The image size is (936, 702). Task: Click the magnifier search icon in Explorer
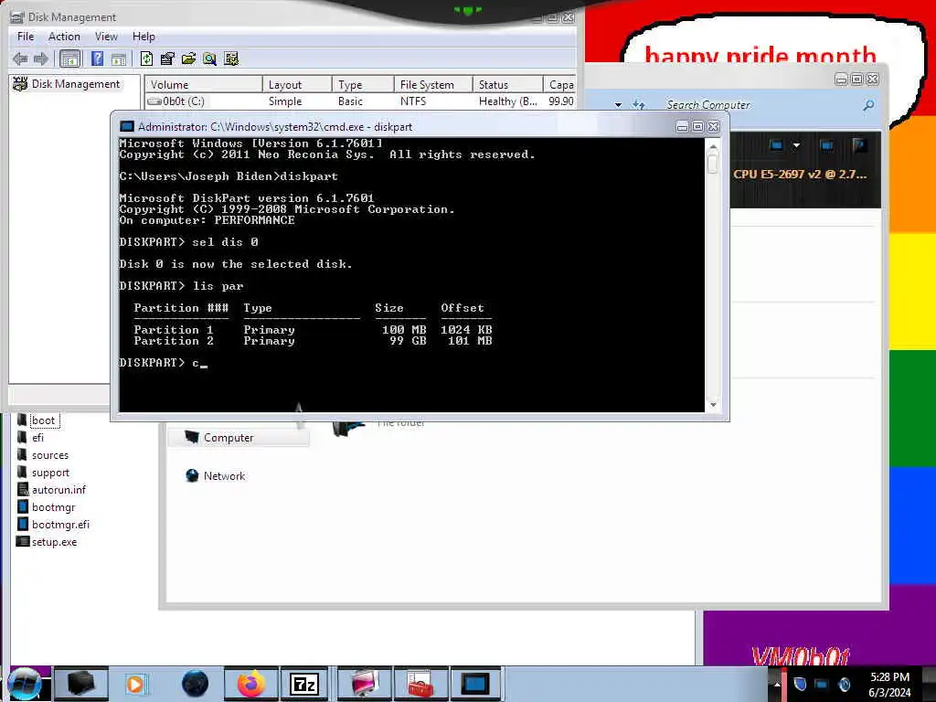click(x=868, y=105)
